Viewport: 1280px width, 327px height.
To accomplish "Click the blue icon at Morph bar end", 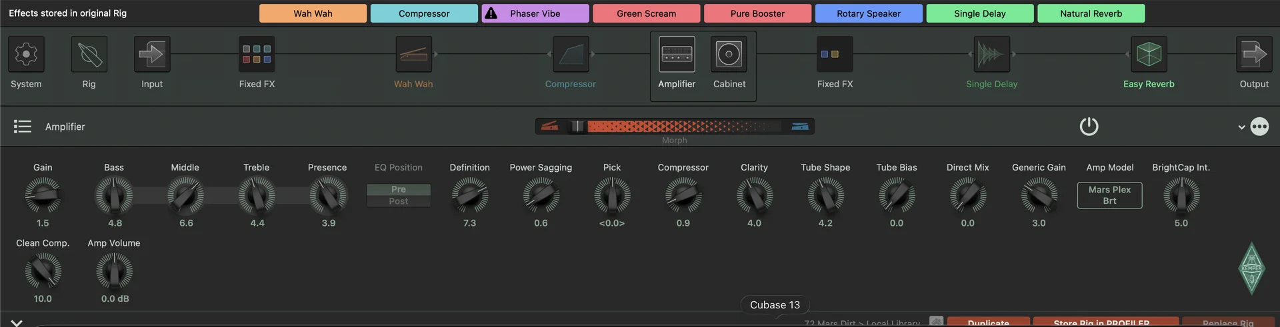I will tap(800, 127).
